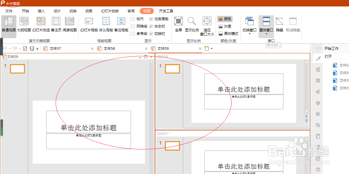Uncheck the 状态栏 status bar checkbox
Screen dimensions: 349x174
(151, 26)
